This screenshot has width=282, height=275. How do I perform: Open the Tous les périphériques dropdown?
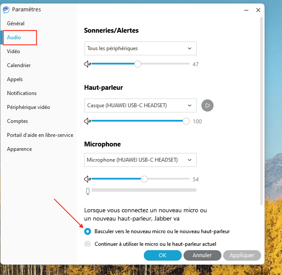tap(140, 48)
